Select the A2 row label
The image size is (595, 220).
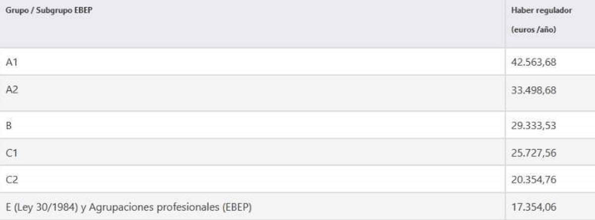tap(12, 90)
